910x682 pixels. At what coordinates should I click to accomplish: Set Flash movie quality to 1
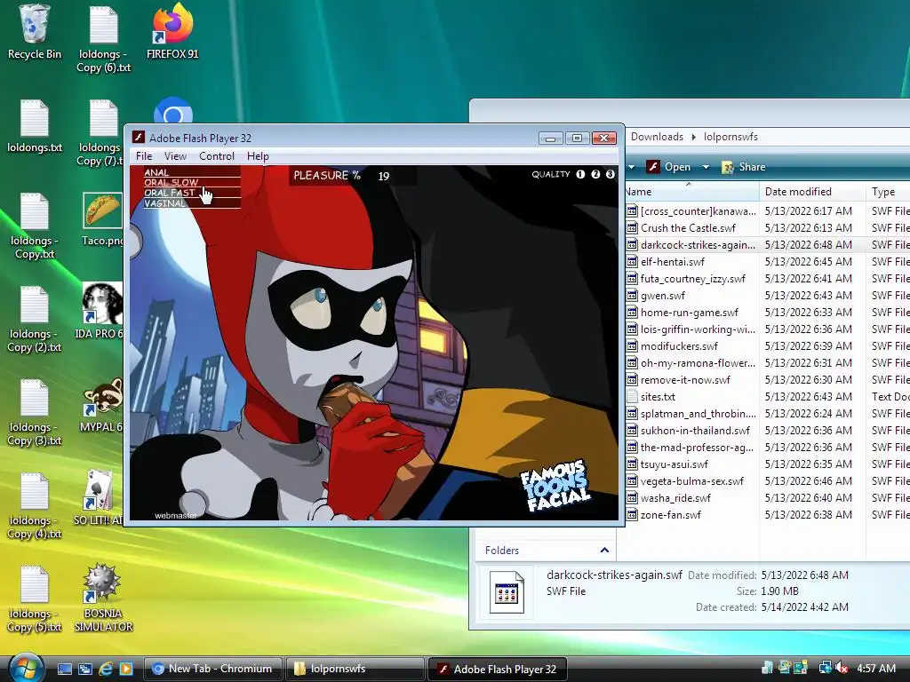(580, 174)
